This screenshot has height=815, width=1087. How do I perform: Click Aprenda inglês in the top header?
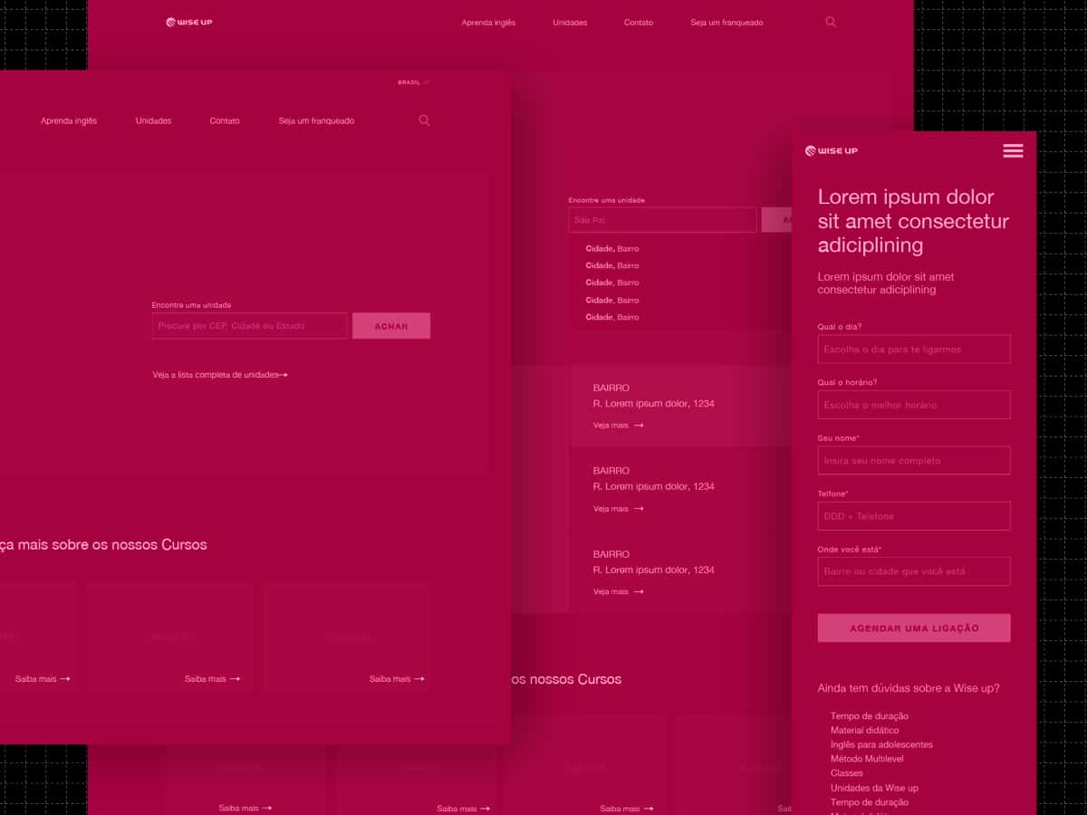(x=488, y=23)
